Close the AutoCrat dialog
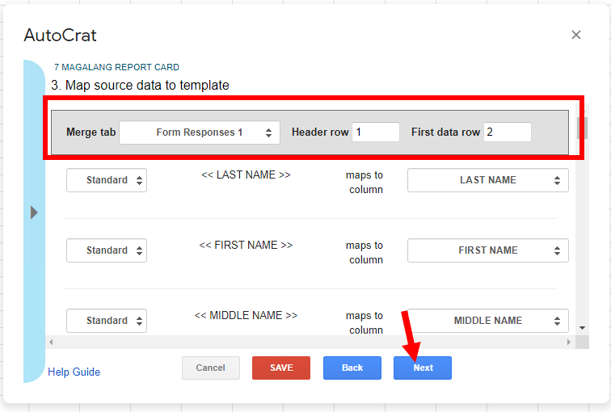The height and width of the screenshot is (412, 611). 576,35
